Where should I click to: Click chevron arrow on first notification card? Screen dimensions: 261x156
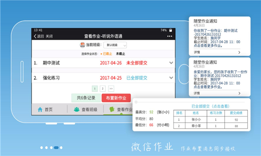[x=239, y=52]
